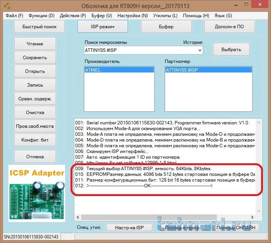Open the Действия (P) menu
Screen dimensions: 271x243
(73, 16)
